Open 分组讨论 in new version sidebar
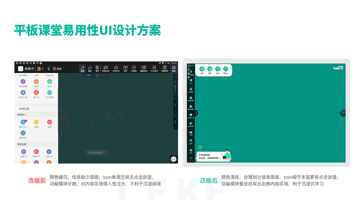This screenshot has width=356, height=200. (x=191, y=116)
